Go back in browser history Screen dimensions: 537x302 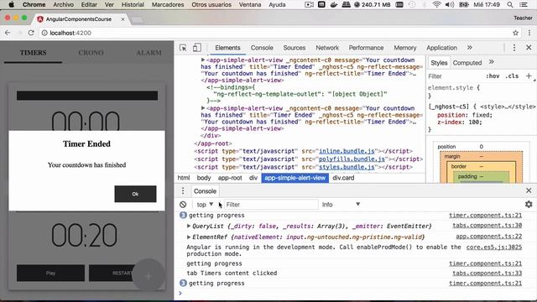pyautogui.click(x=8, y=33)
